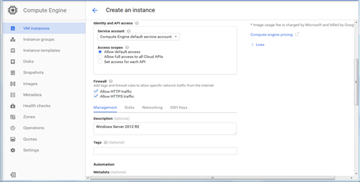This screenshot has width=360, height=182.
Task: Open the Compute engine pricing link
Action: 271,35
